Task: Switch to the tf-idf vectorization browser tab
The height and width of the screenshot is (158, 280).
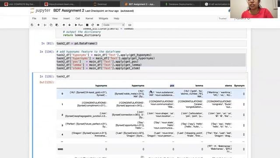Action: [217, 4]
